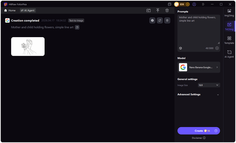Copy the prompt text icon
The height and width of the screenshot is (143, 236).
coord(77,27)
